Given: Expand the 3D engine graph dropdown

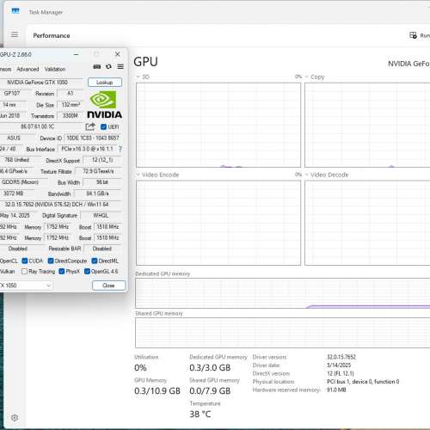Looking at the screenshot, I should pos(138,77).
